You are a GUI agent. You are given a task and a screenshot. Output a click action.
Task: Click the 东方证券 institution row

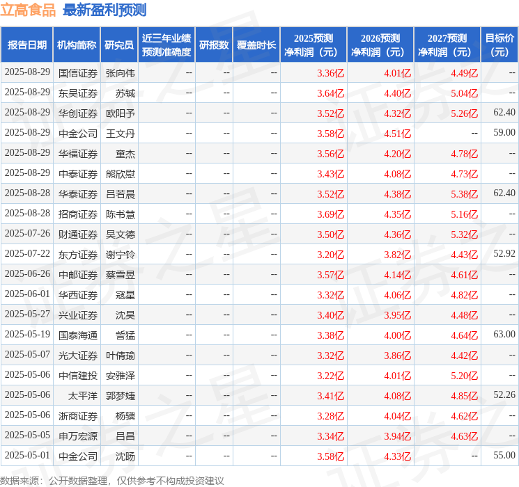pos(78,255)
